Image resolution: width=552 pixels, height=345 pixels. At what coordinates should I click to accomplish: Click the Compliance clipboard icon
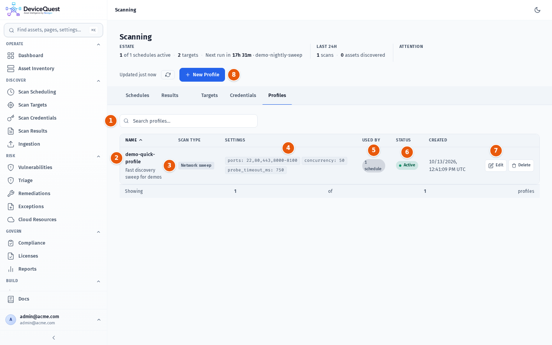pos(11,243)
